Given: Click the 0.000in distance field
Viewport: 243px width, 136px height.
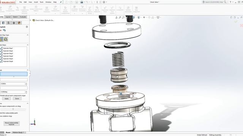Looking at the screenshot, I should 13,84.
